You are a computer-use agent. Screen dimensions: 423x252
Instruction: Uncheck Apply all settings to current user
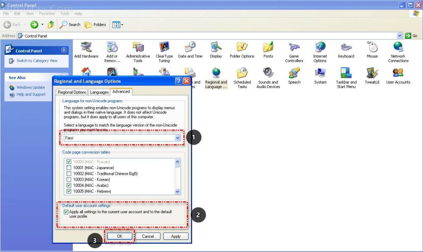[x=66, y=212]
